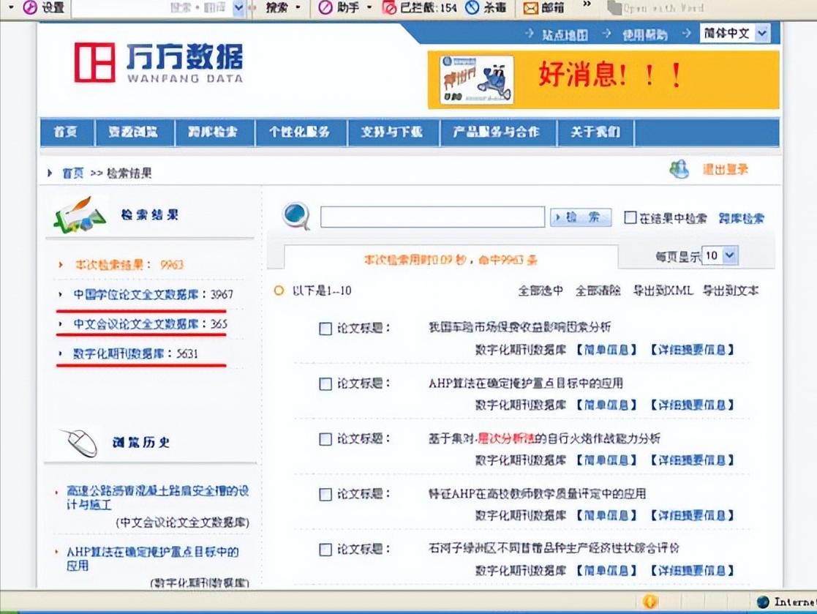Click inside the search input field
This screenshot has height=614, width=817.
click(x=432, y=217)
